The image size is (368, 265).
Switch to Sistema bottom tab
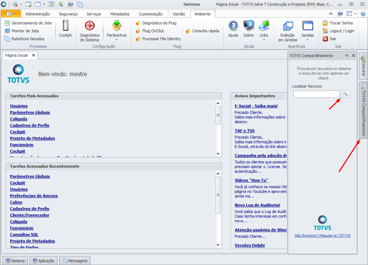(x=15, y=261)
